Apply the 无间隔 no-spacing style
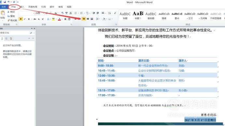225x126 pixels. (203, 16)
